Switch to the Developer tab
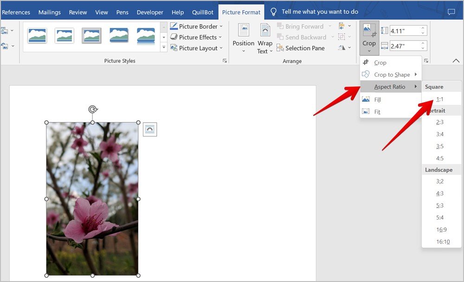 (150, 12)
